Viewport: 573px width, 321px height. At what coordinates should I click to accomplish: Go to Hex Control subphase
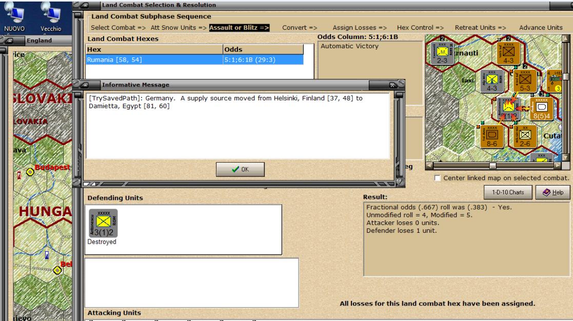420,27
